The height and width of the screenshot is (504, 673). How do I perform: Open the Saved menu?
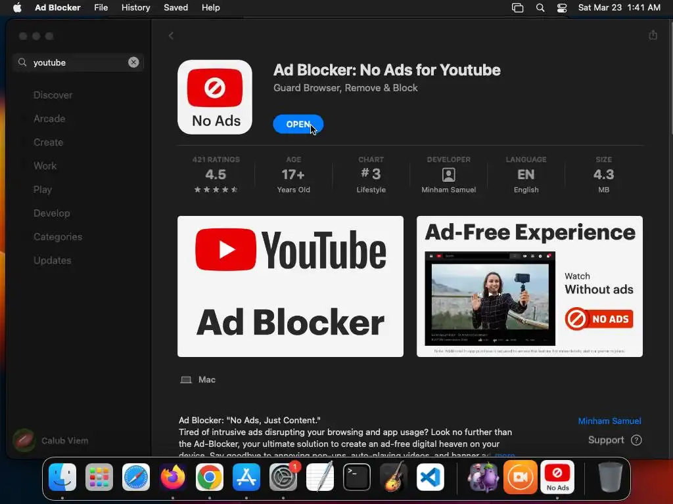175,8
